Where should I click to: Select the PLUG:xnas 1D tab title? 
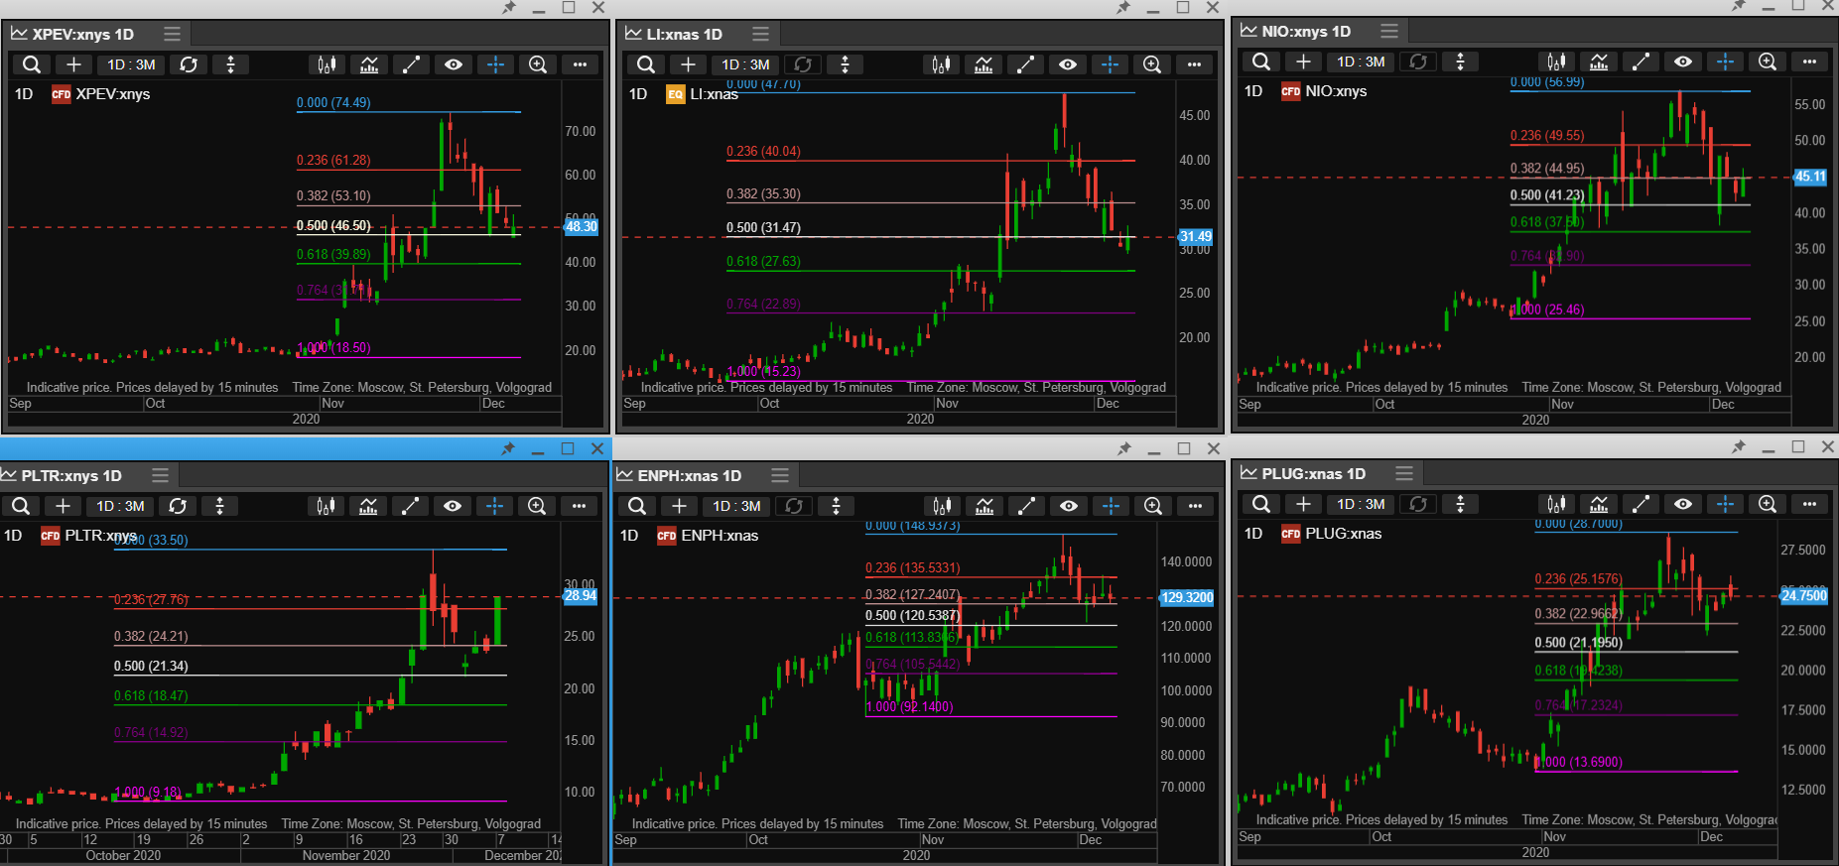(1314, 473)
